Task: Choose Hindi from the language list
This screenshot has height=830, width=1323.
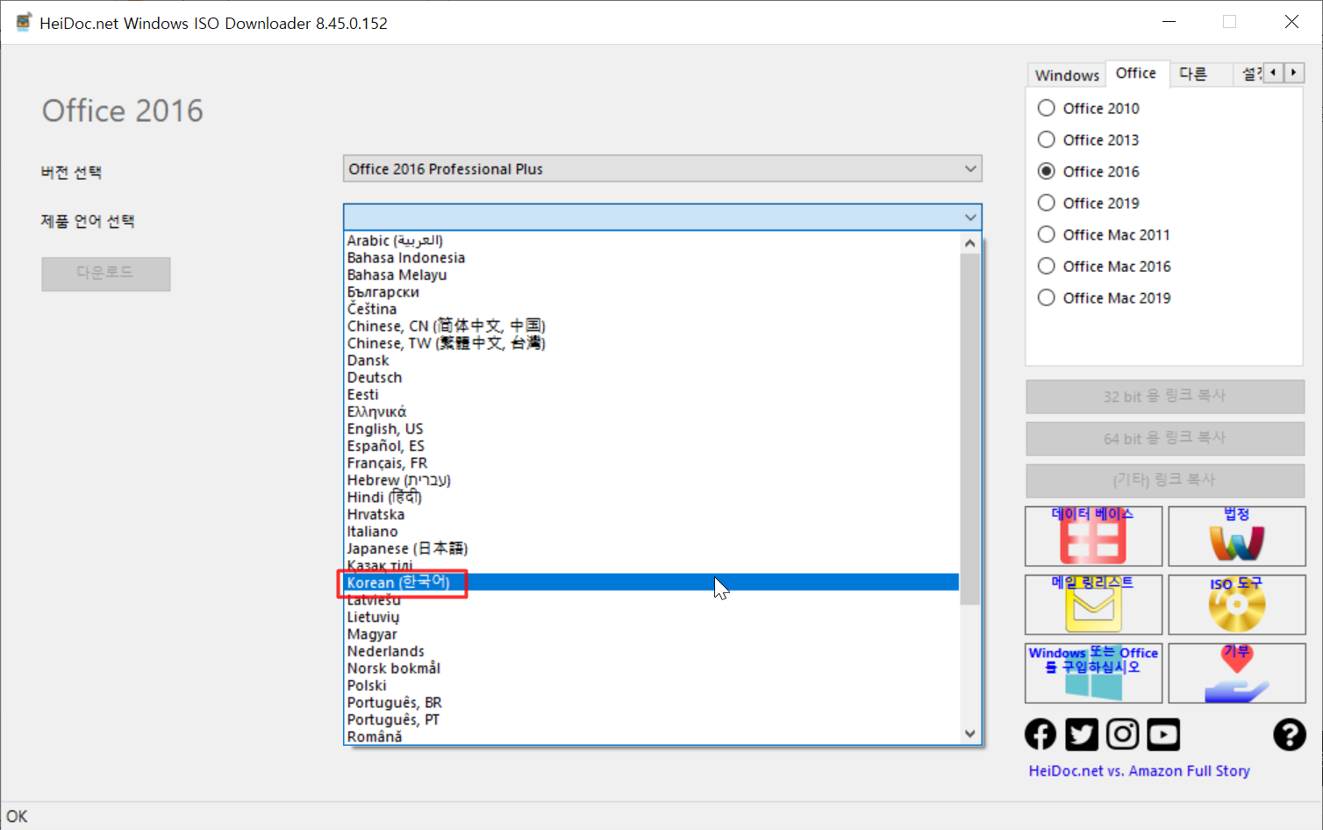Action: [x=652, y=497]
